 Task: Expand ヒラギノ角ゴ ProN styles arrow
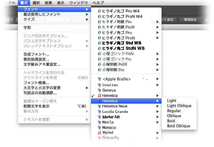[x=158, y=38]
